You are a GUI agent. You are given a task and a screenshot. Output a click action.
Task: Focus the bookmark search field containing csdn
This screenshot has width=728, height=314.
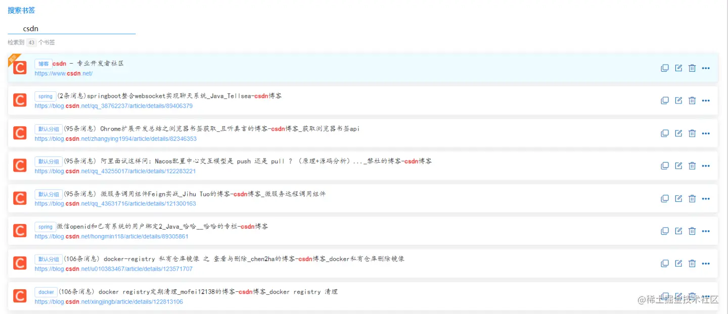click(72, 29)
